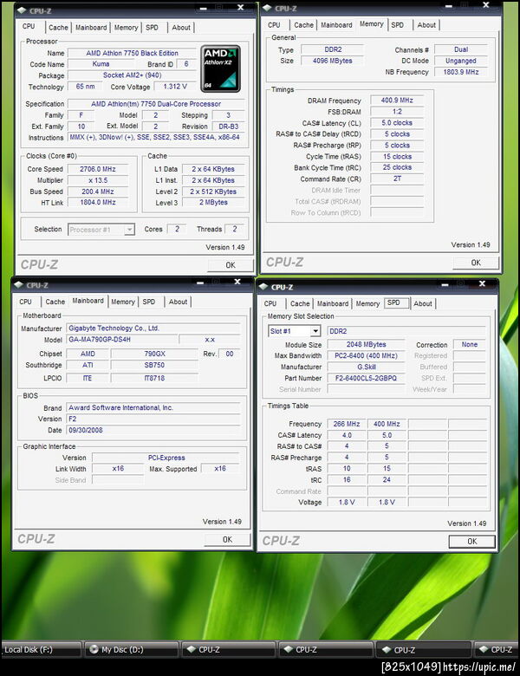The image size is (520, 676).
Task: Click Core Speed value 2706.0 MHz
Action: point(98,169)
